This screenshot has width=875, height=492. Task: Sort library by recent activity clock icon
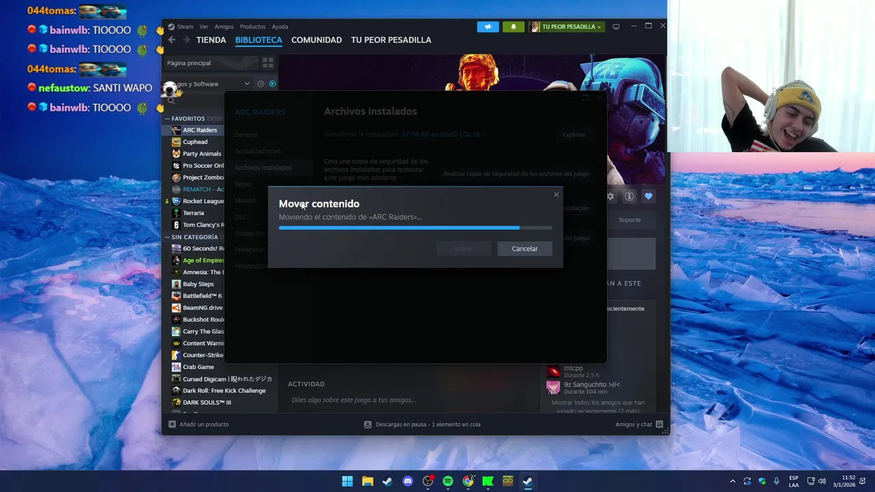[260, 84]
